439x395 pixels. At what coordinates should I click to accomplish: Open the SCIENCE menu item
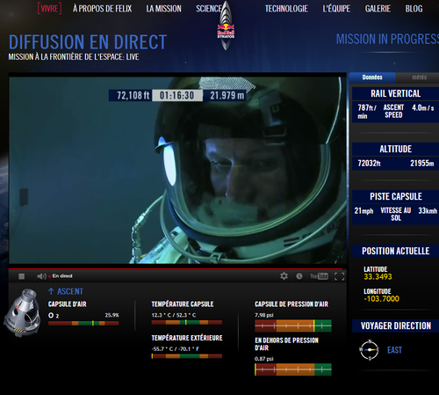click(208, 9)
